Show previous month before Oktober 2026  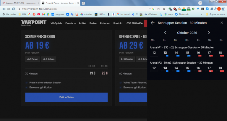click(165, 33)
